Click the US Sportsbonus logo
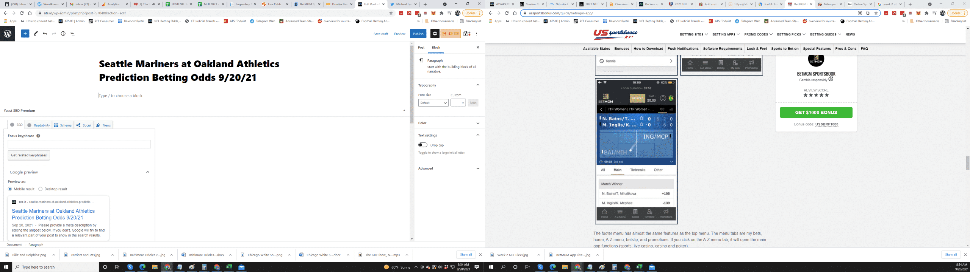970x272 pixels. point(615,34)
